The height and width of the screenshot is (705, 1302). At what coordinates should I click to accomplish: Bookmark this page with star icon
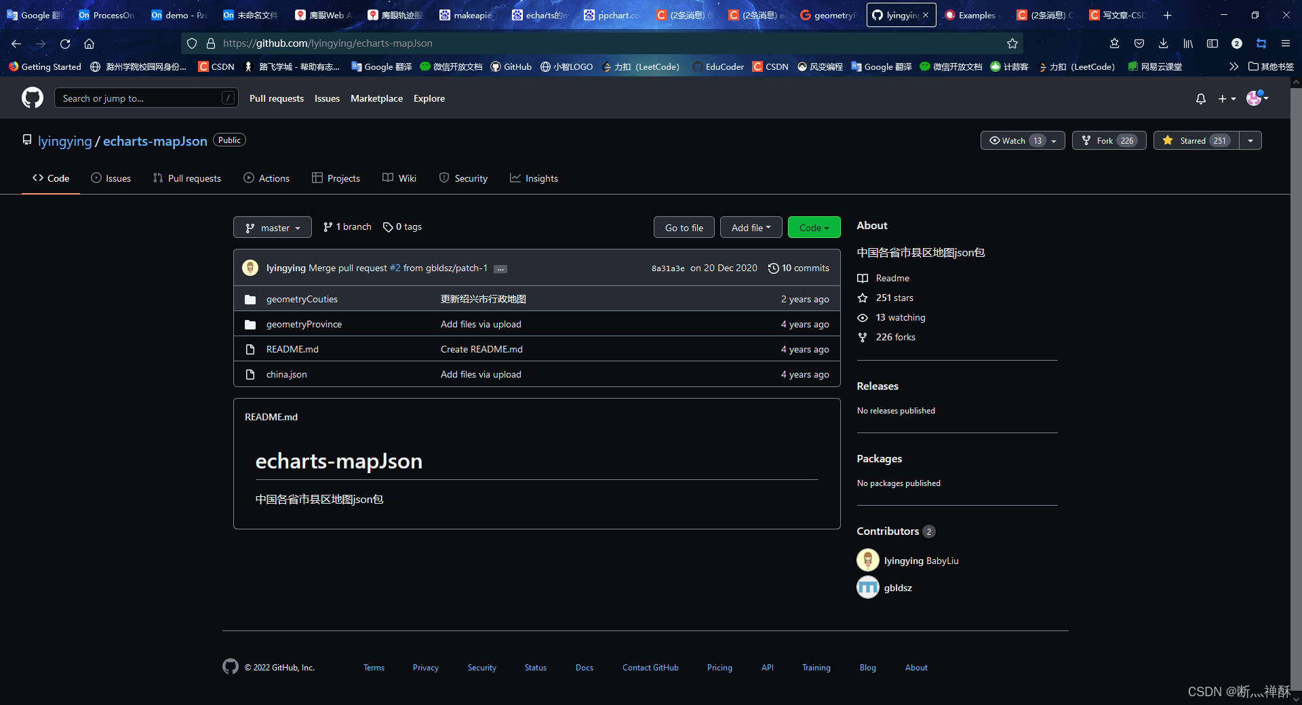(x=1012, y=43)
